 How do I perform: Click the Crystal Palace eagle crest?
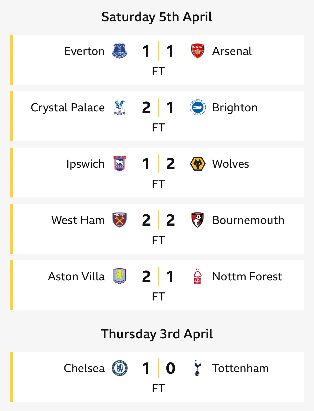point(119,107)
